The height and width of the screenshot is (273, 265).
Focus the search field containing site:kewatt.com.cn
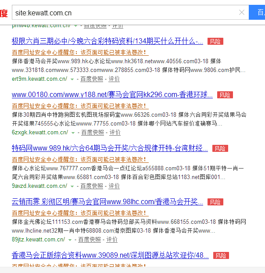pyautogui.click(x=123, y=12)
